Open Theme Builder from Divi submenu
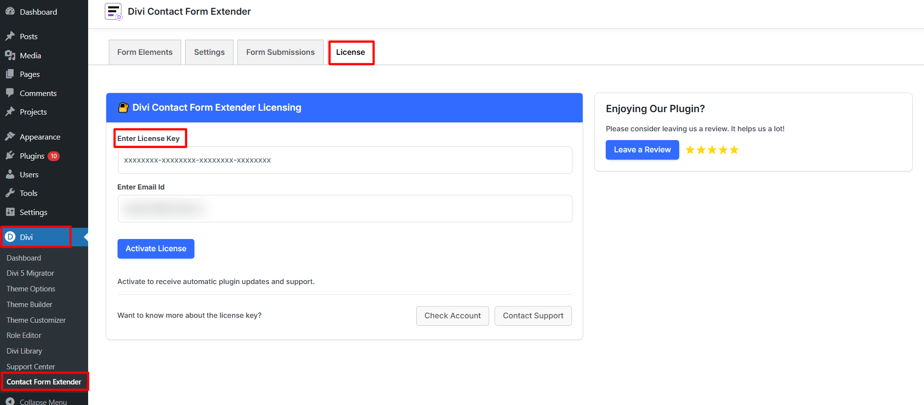 (x=29, y=305)
